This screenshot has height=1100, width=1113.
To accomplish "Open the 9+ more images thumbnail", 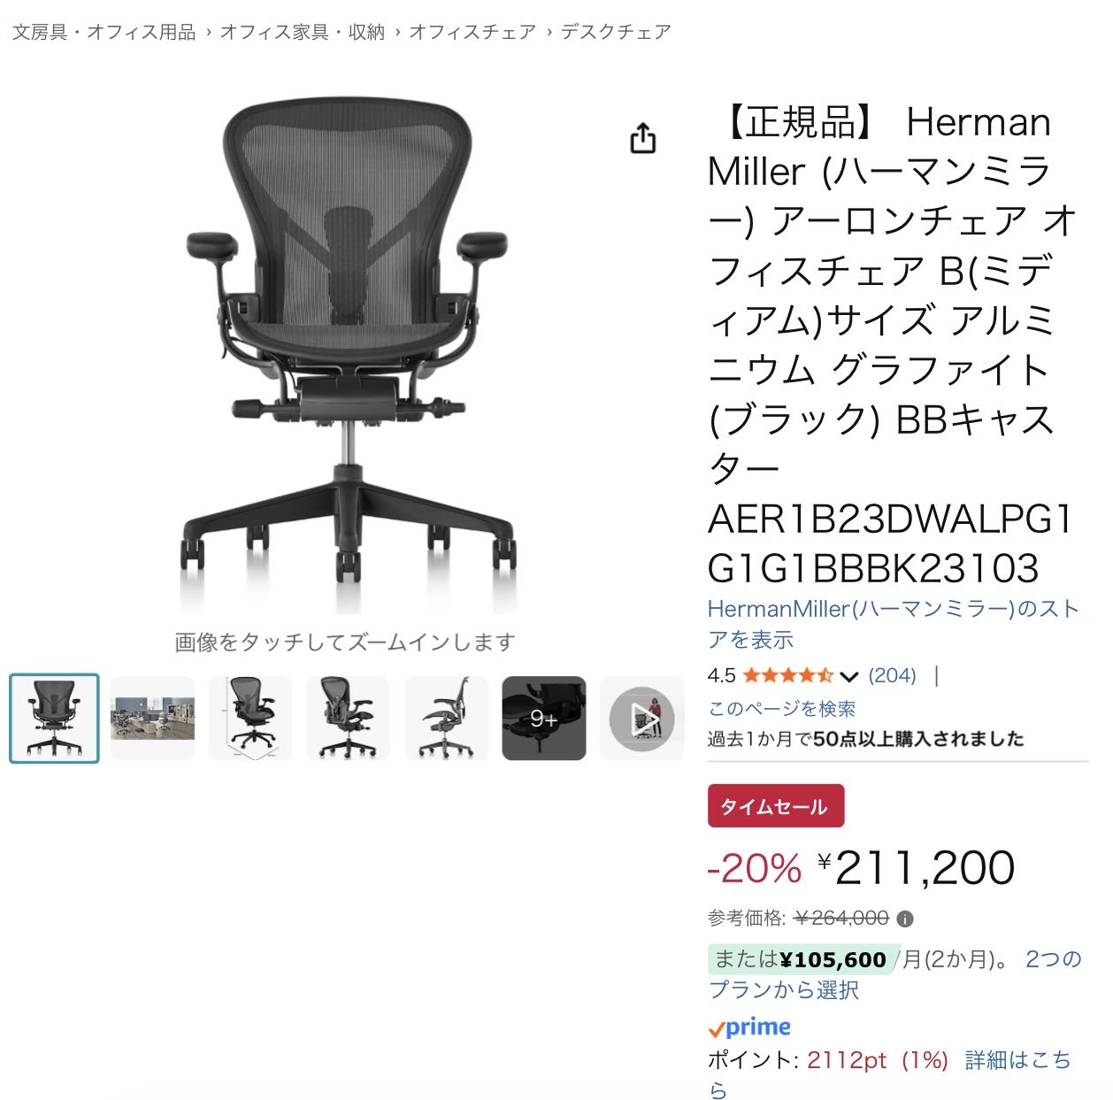I will [544, 719].
